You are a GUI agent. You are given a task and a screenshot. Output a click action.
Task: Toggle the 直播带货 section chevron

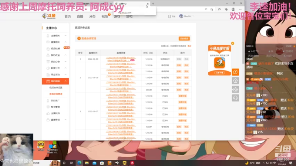[x=65, y=120]
